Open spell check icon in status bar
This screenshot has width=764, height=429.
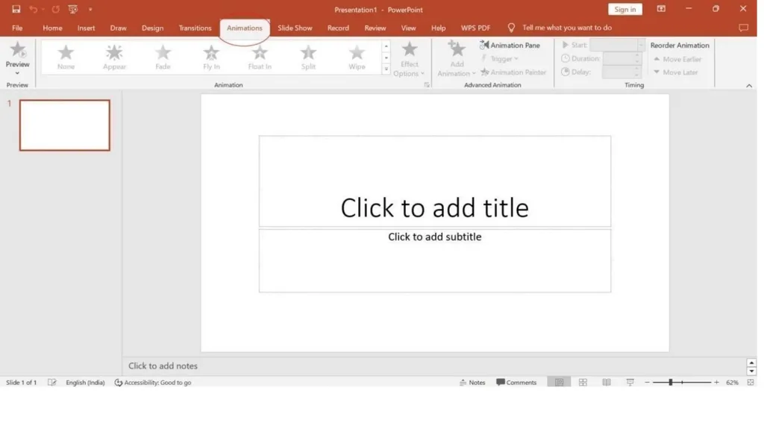pyautogui.click(x=52, y=383)
